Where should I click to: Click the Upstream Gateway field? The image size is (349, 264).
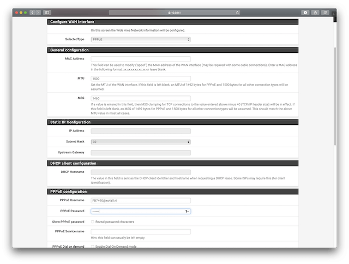141,153
